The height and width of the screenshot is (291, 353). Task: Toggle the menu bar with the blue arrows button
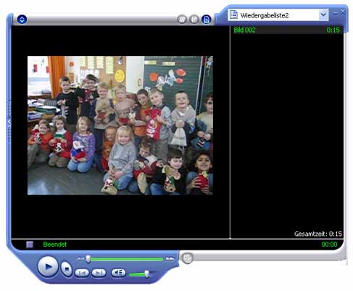(x=22, y=20)
